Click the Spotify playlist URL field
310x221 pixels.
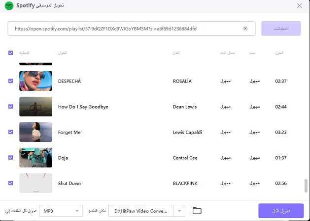[x=132, y=28]
